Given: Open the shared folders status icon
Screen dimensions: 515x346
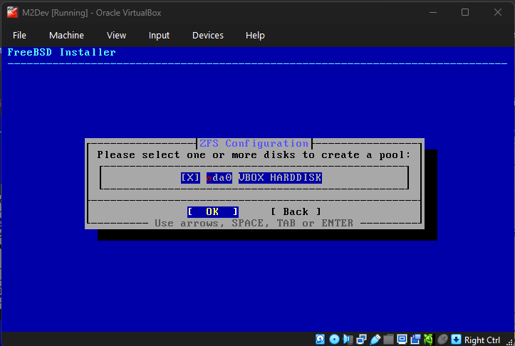Looking at the screenshot, I should click(388, 339).
